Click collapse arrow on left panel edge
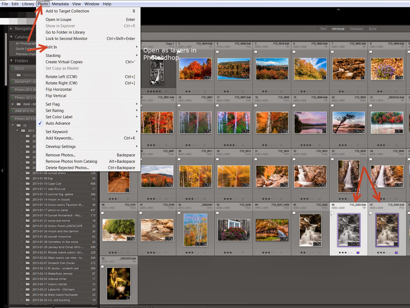Image resolution: width=410 pixels, height=308 pixels. tap(2, 171)
